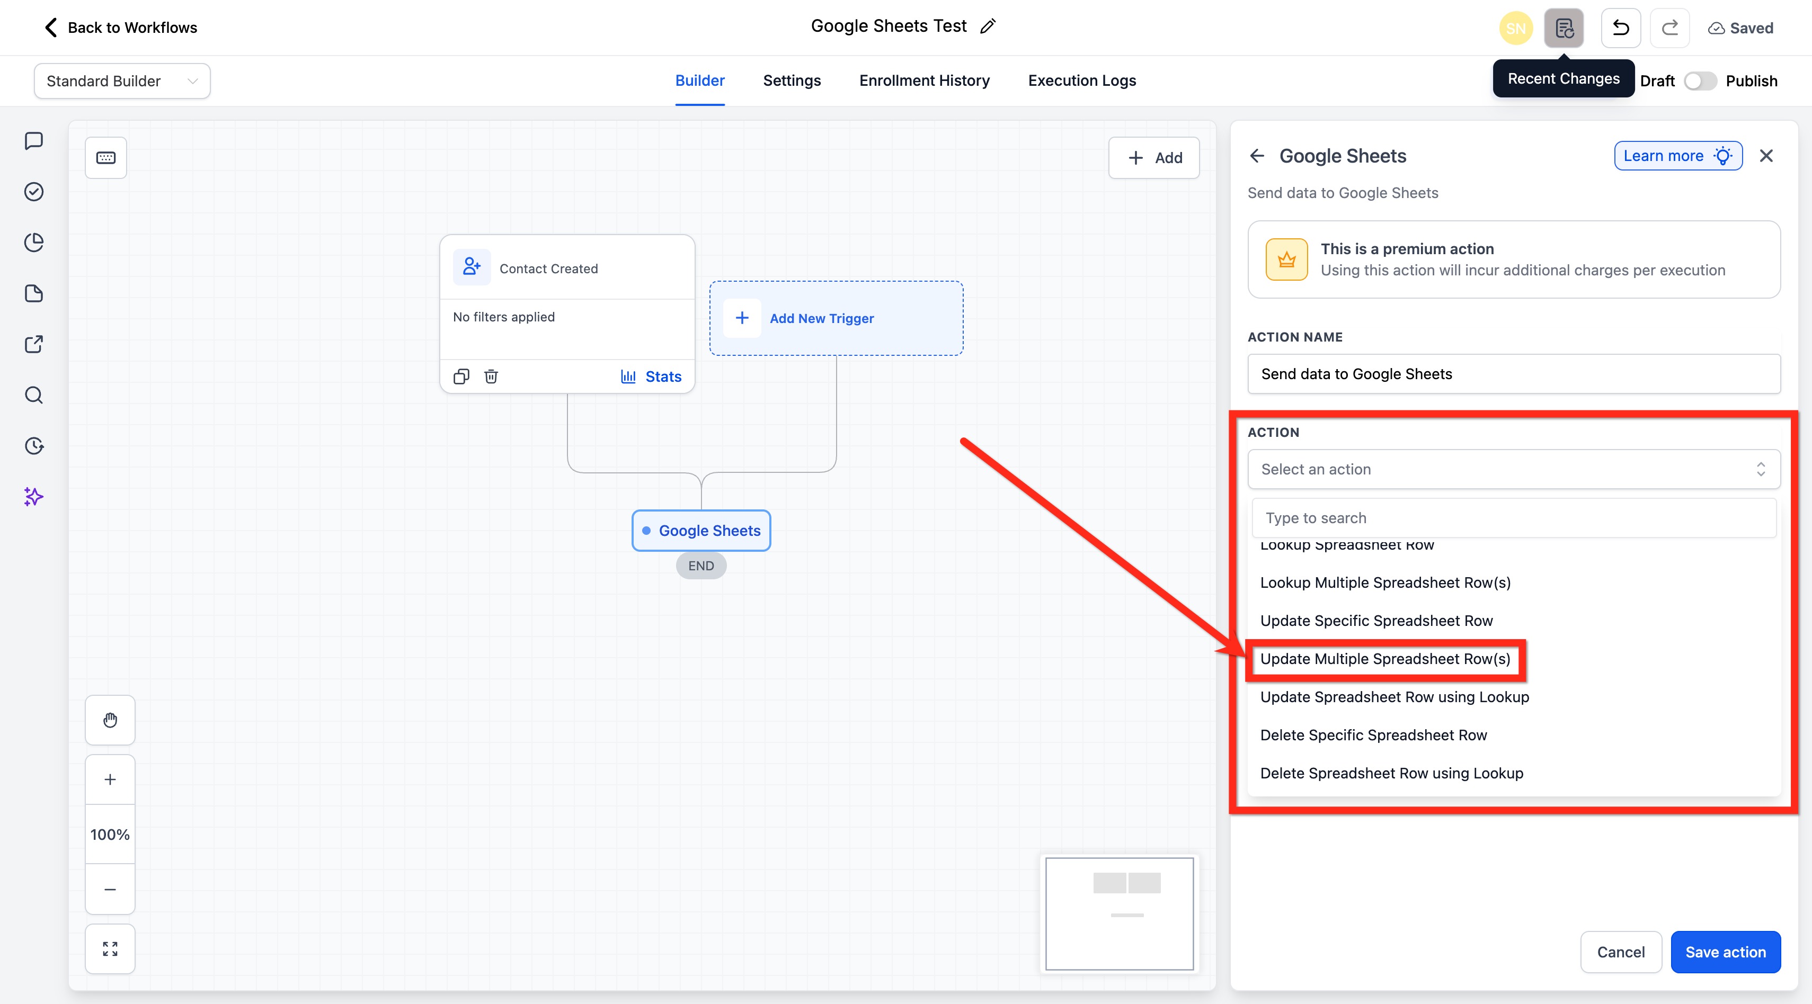The image size is (1812, 1004).
Task: Open the Standard Builder dropdown
Action: point(122,81)
